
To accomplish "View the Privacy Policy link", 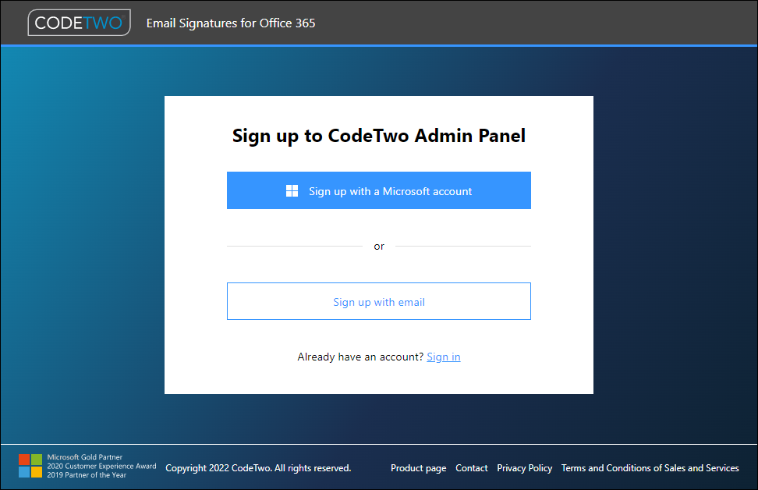I will pos(525,468).
